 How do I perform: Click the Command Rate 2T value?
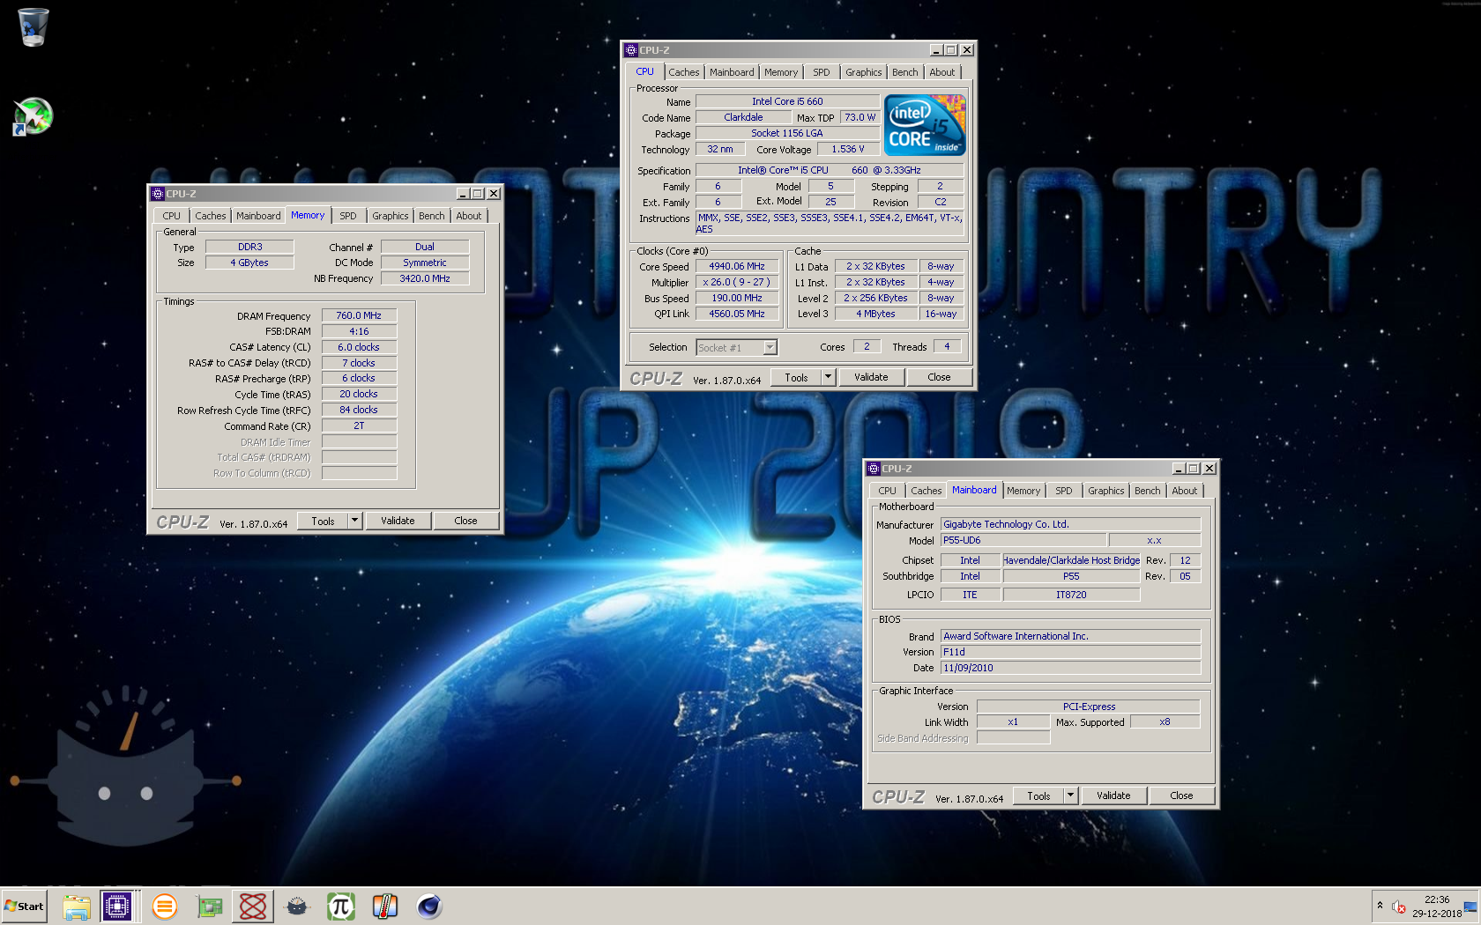coord(359,425)
